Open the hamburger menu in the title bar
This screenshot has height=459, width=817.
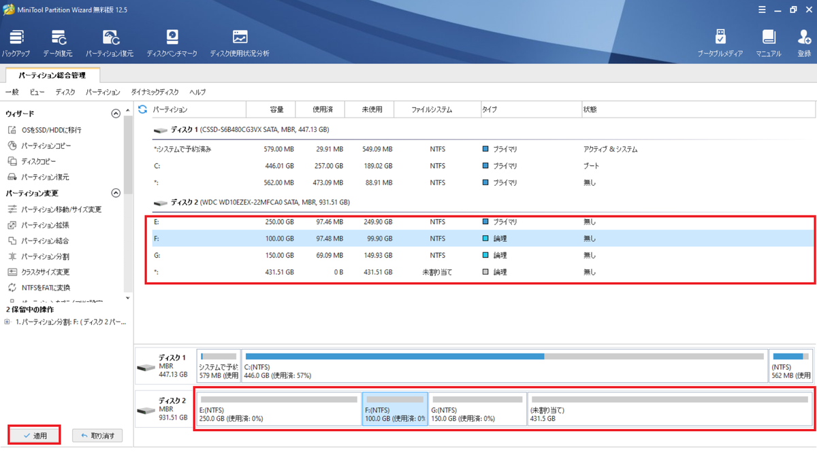[x=762, y=10]
